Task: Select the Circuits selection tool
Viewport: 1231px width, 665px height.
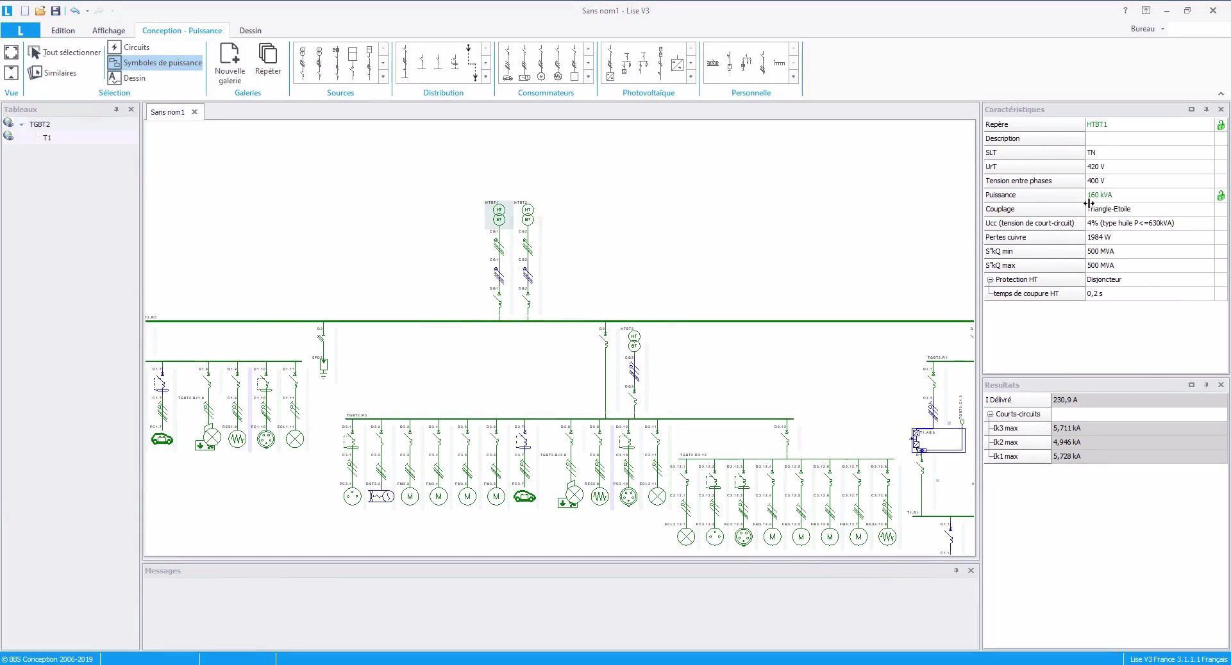Action: [134, 47]
